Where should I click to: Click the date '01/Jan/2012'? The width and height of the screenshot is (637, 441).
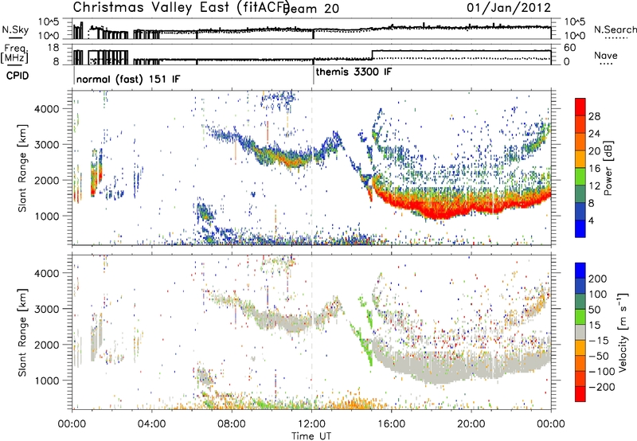click(509, 7)
